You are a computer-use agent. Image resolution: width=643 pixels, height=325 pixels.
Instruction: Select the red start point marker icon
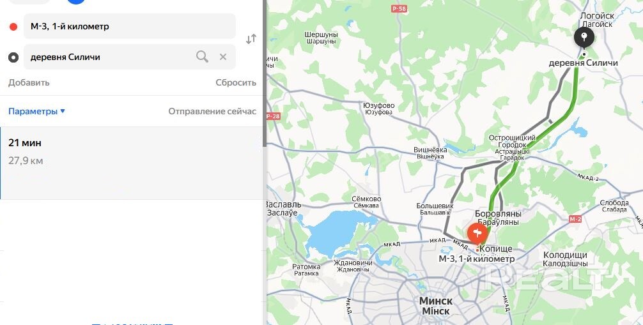[13, 27]
